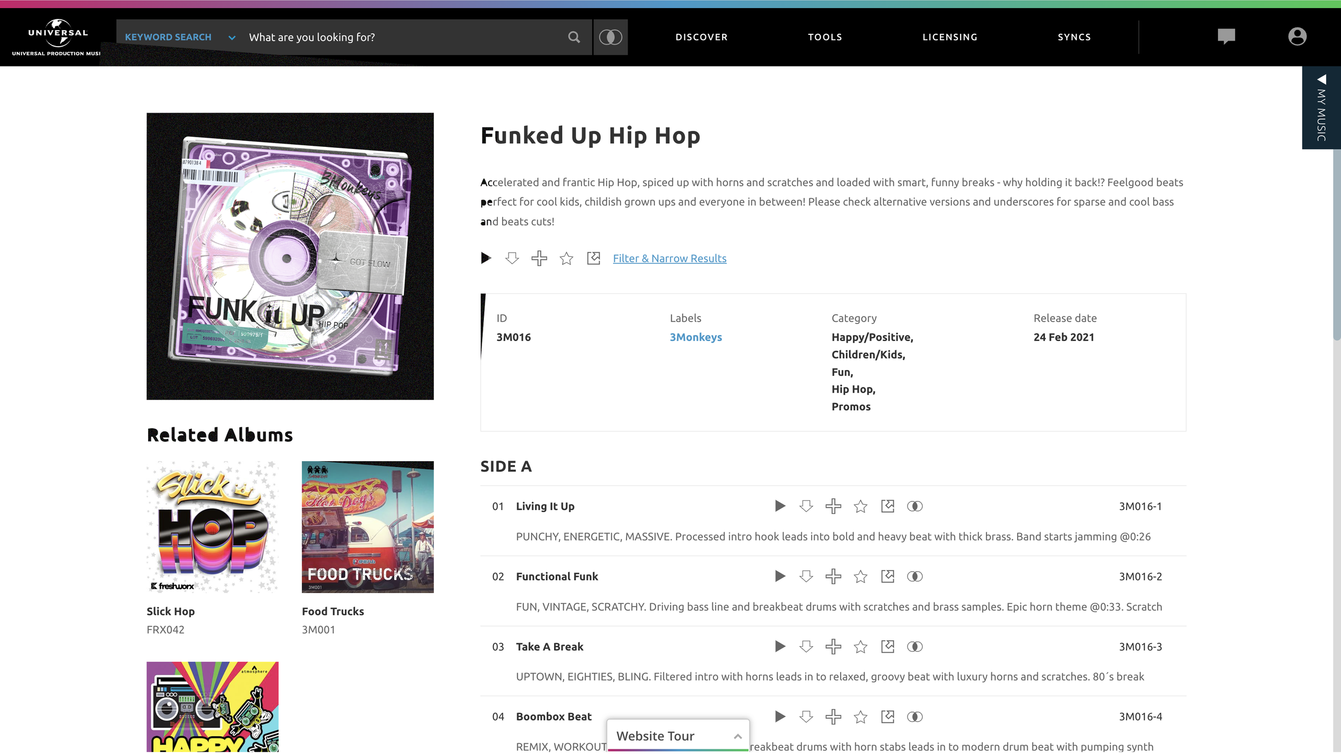
Task: Open the 3Monkeys label link
Action: tap(696, 337)
